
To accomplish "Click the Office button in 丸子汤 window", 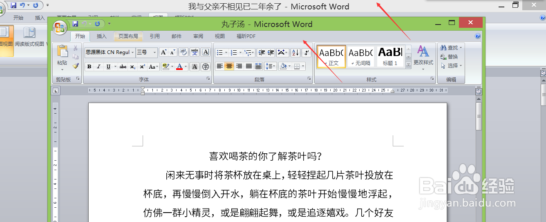I will pos(60,27).
